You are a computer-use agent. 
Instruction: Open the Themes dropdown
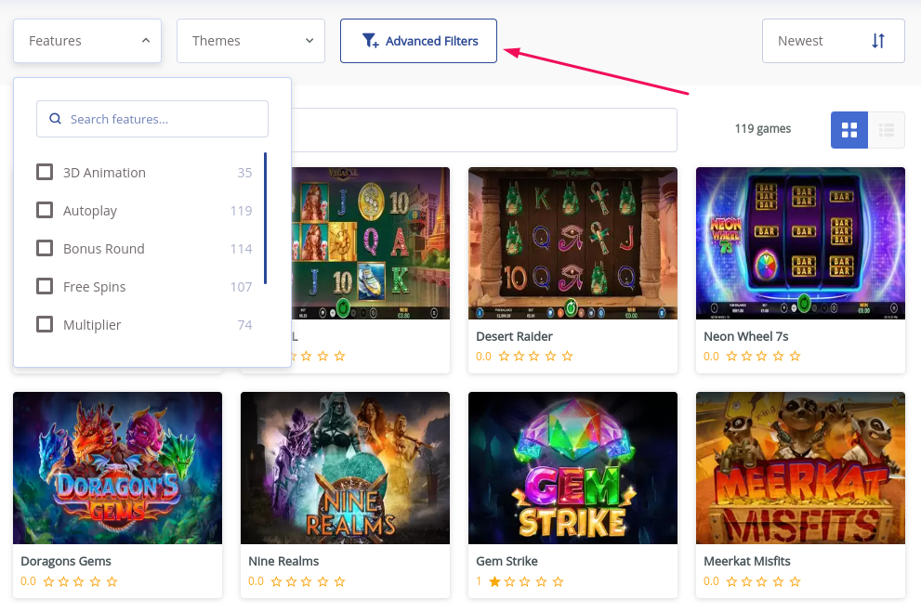coord(251,41)
